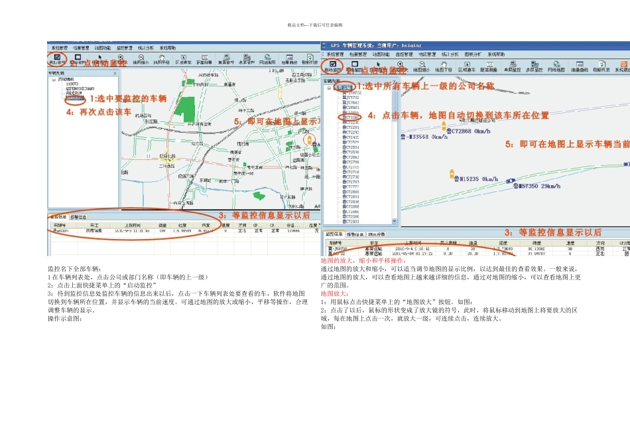Screen dimensions: 630x446
Task: Click 上报时间 column header in left table
Action: click(x=132, y=225)
